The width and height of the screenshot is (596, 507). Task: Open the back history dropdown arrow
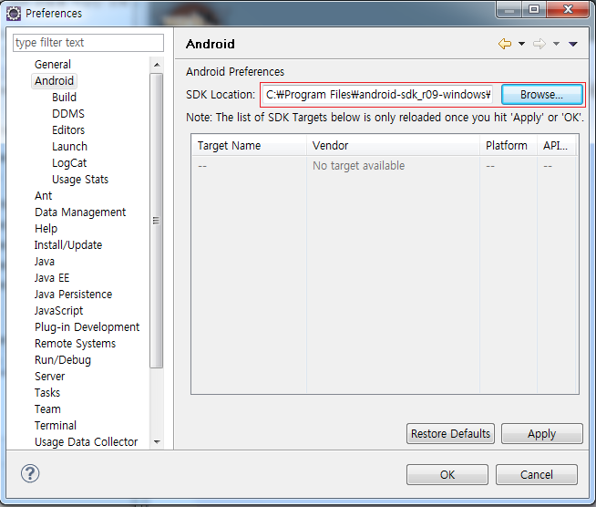522,44
